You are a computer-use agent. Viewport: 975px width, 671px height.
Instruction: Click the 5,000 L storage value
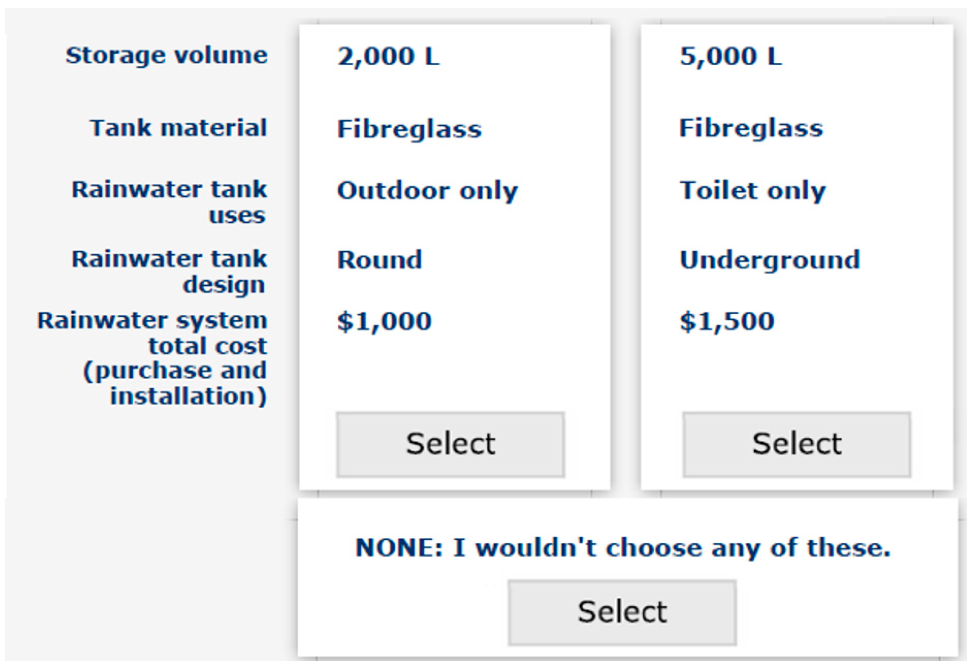pos(730,56)
